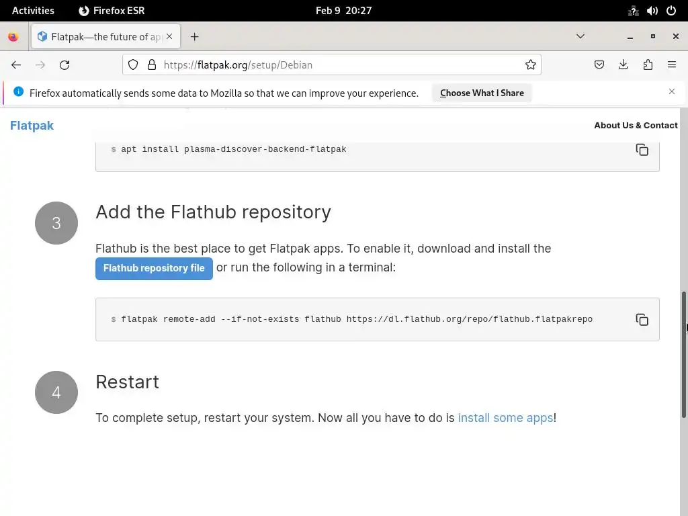Dismiss the Mozilla data notification bar
The width and height of the screenshot is (688, 516).
pos(672,91)
